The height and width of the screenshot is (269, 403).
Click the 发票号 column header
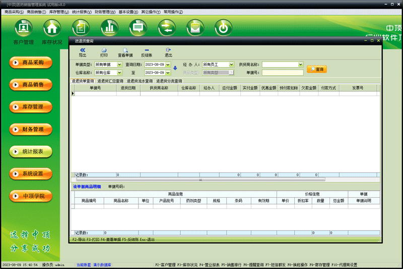click(358, 88)
